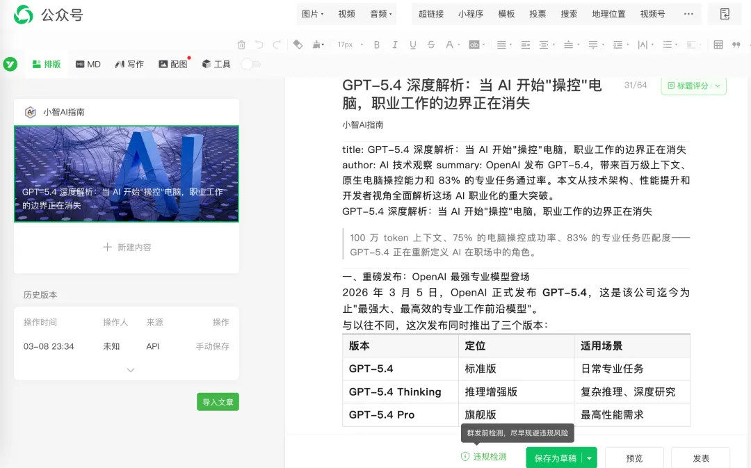Click the 导入文章 green button
The image size is (751, 468).
218,402
